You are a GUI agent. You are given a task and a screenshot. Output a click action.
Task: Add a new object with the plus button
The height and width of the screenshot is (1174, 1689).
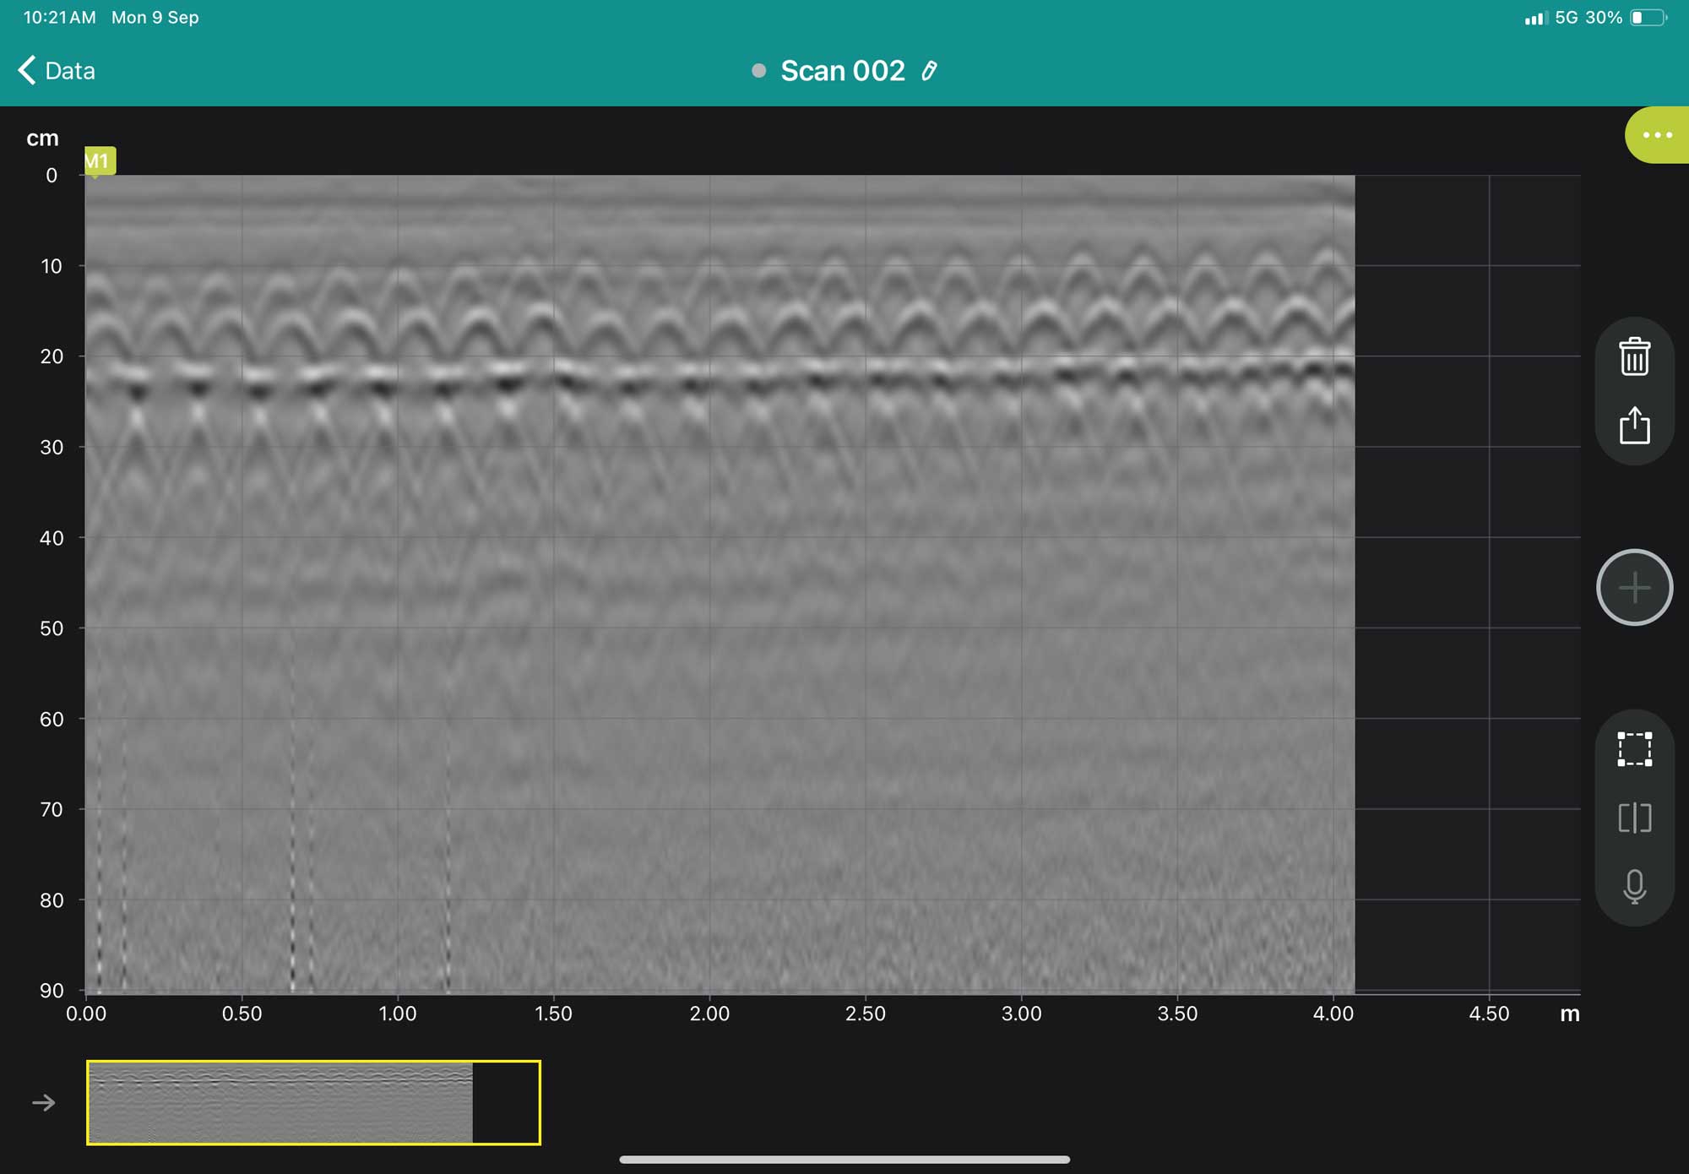1634,586
